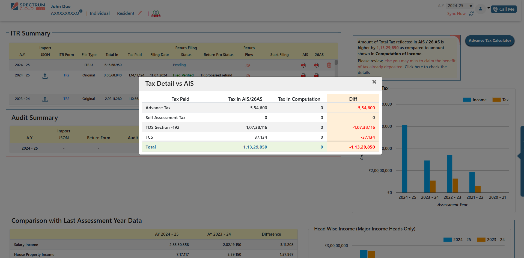Image resolution: width=524 pixels, height=258 pixels.
Task: Delete the pending ITR U return row
Action: click(329, 65)
